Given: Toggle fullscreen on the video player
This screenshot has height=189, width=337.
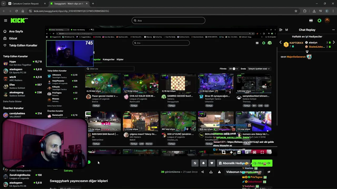Looking at the screenshot, I should coord(262,152).
